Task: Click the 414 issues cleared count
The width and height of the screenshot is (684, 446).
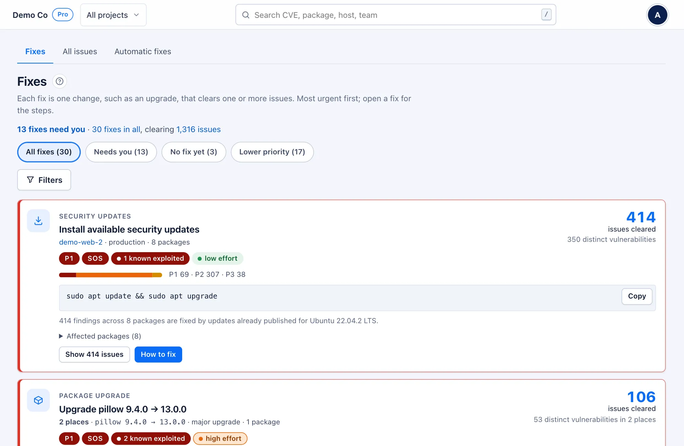Action: [641, 217]
